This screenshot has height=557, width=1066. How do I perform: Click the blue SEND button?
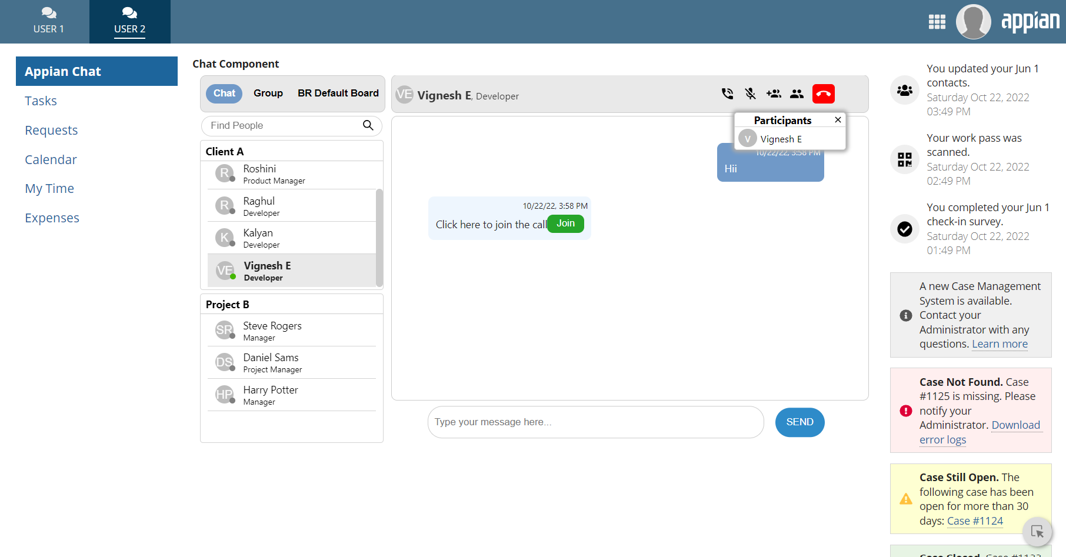[x=799, y=422]
